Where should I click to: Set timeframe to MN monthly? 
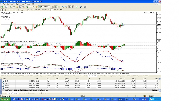61,10
